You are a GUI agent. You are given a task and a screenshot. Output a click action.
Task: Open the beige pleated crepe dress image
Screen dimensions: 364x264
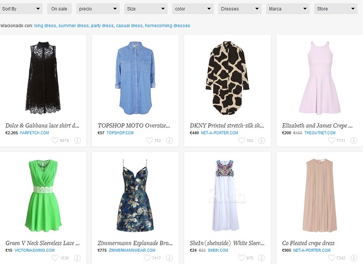tap(319, 195)
